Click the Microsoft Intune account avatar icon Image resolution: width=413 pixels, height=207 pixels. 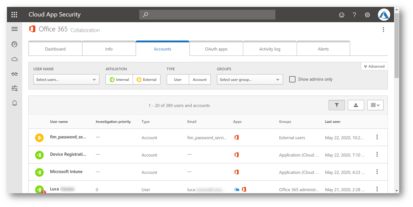pos(39,172)
